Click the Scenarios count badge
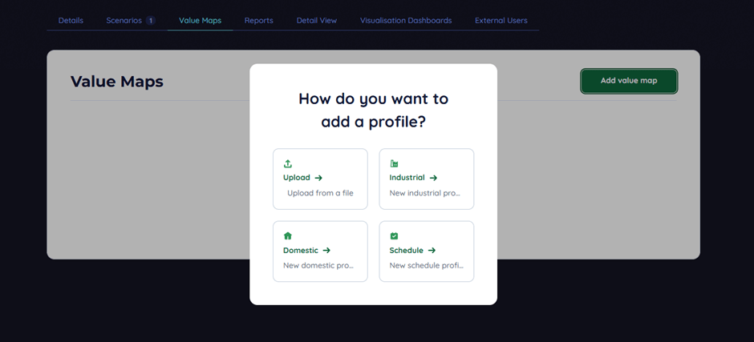The image size is (754, 342). 151,20
